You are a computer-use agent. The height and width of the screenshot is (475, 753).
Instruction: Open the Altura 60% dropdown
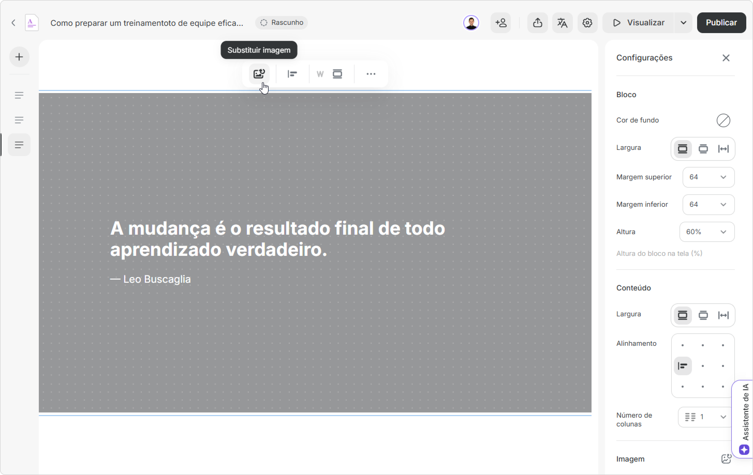(x=707, y=232)
